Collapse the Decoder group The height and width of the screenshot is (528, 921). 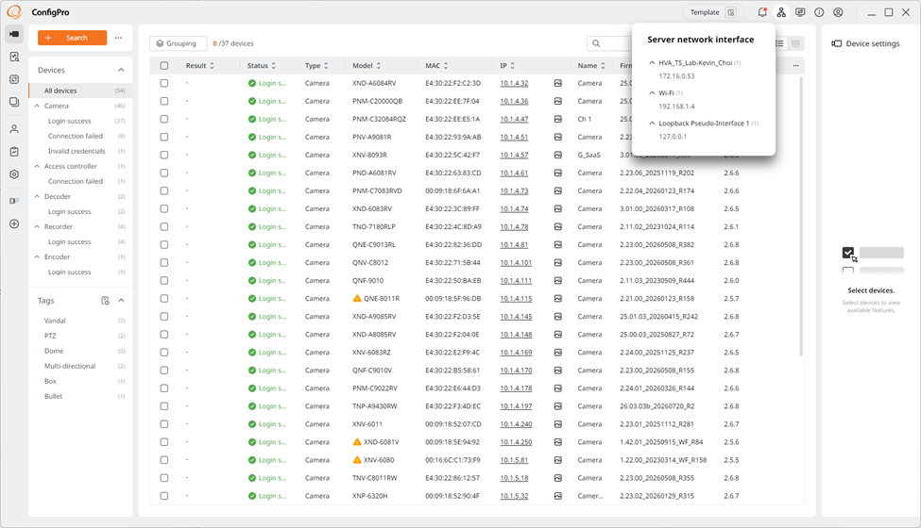(37, 196)
